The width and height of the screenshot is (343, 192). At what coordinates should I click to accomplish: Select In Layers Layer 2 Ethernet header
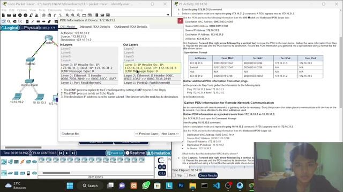[89, 77]
